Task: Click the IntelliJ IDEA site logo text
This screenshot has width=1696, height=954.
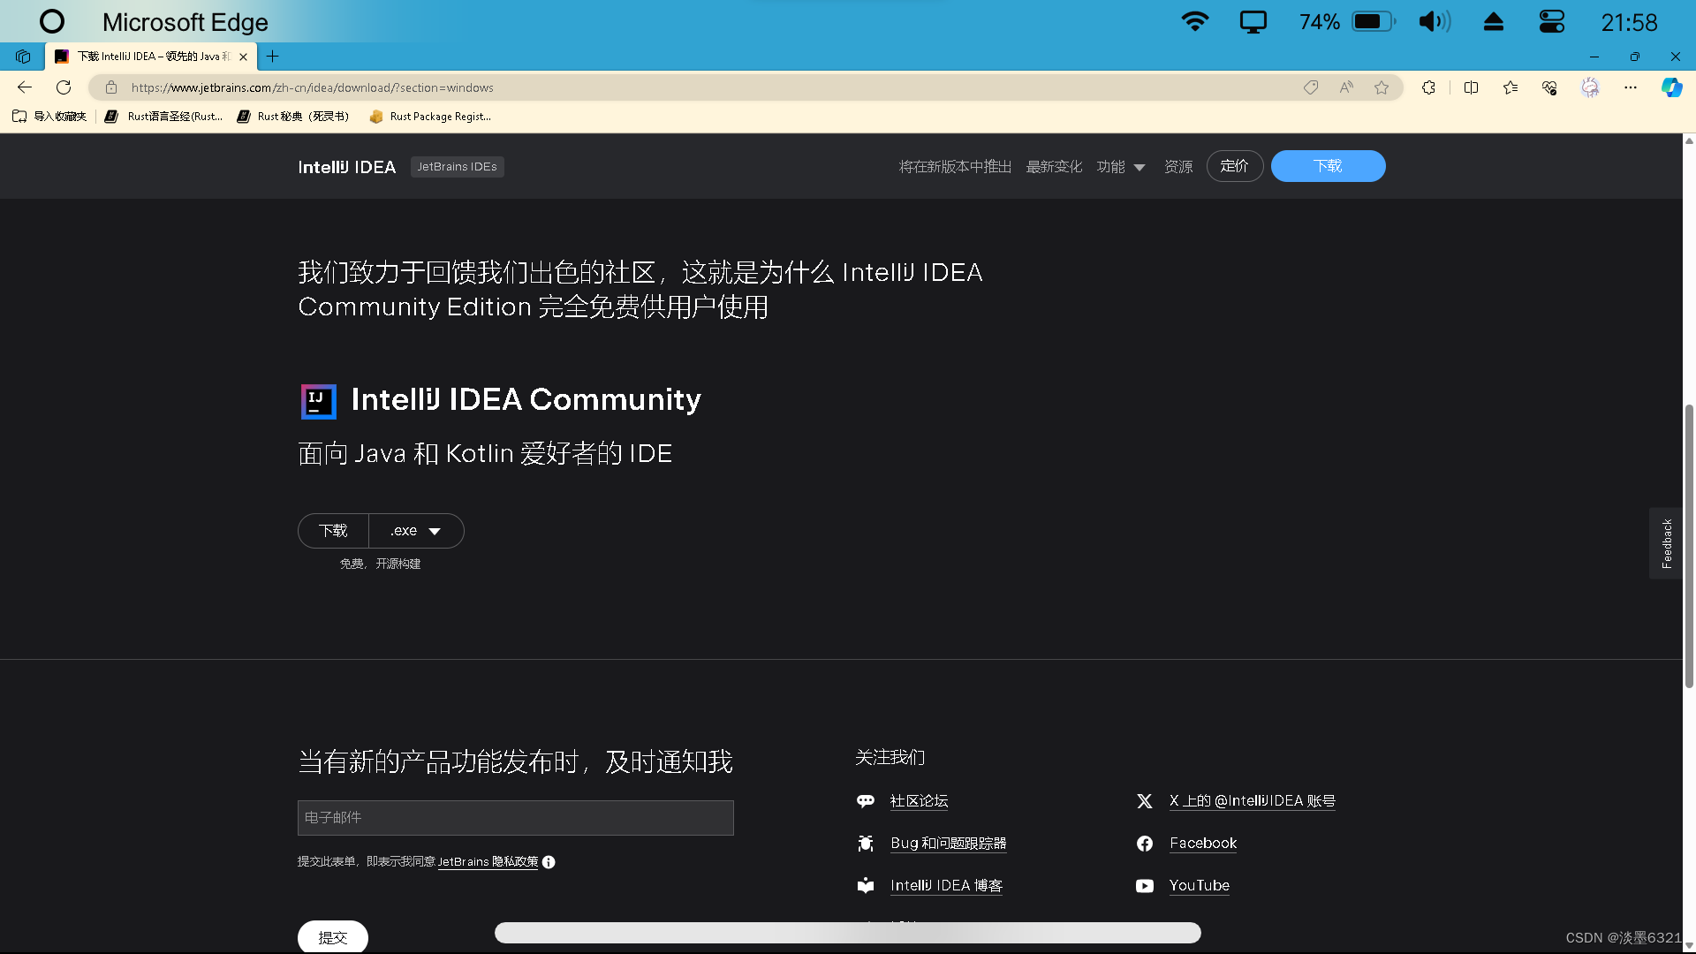Action: (x=347, y=167)
